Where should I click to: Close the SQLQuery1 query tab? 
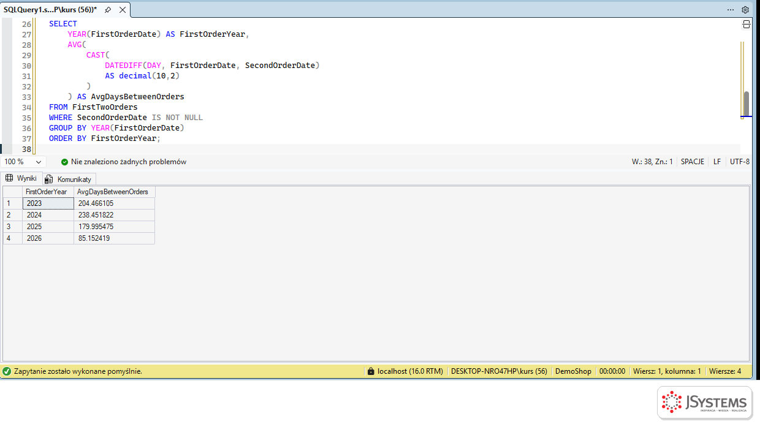coord(123,10)
